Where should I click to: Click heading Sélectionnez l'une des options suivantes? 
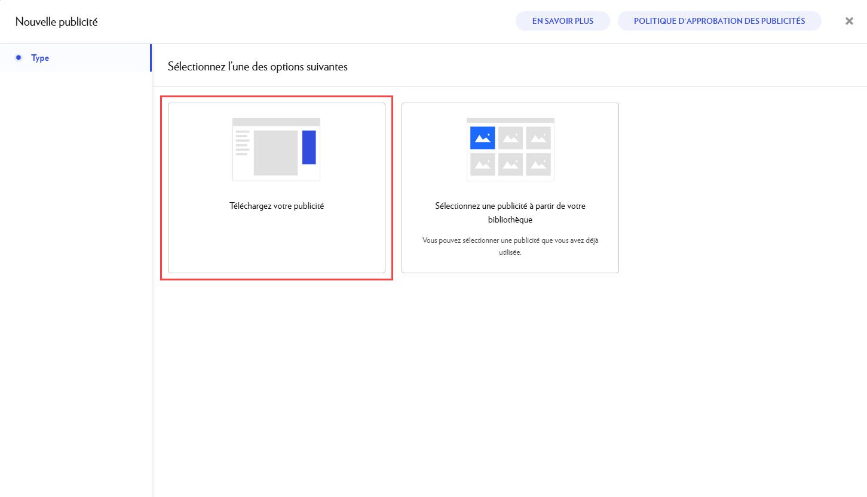[258, 67]
